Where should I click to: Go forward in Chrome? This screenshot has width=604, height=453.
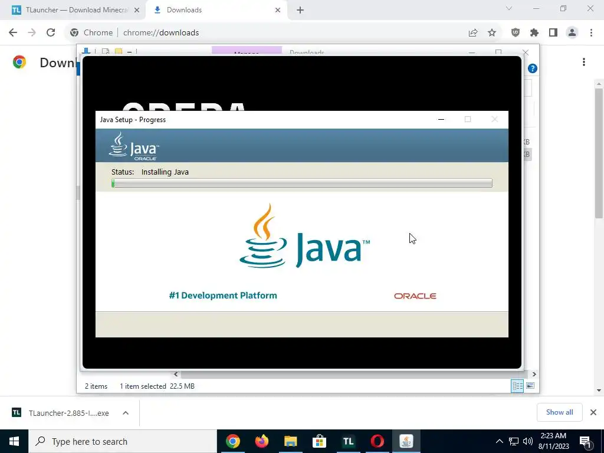pyautogui.click(x=32, y=33)
